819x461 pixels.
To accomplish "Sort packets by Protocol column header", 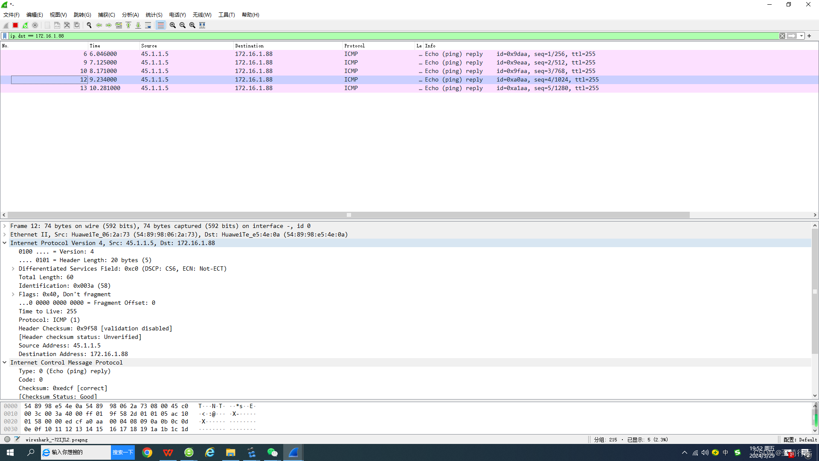I will (379, 46).
